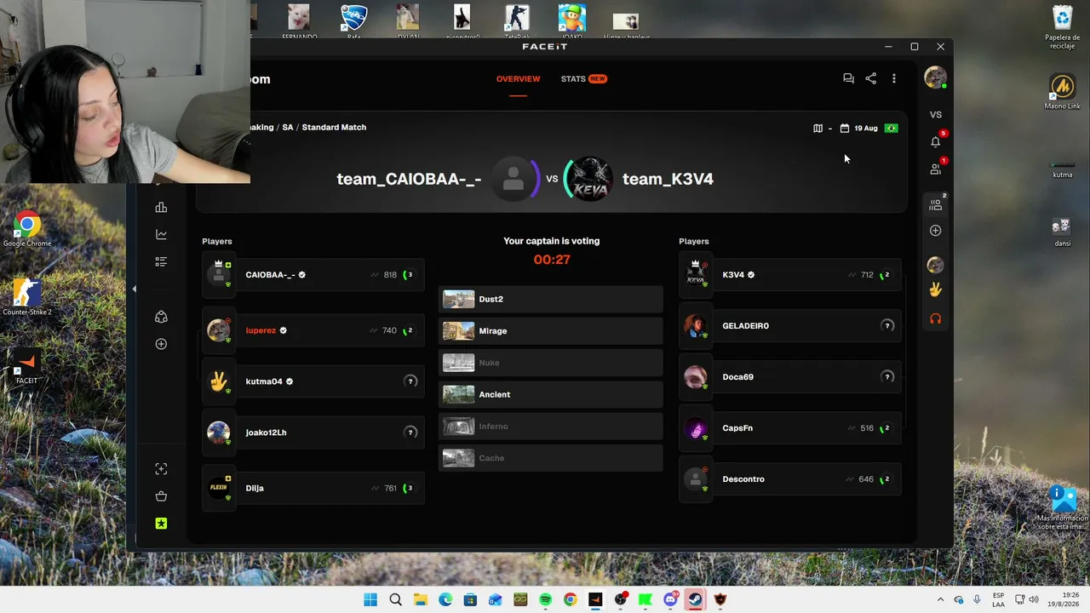The height and width of the screenshot is (613, 1090).
Task: Open the clubs/community icon in FACEIT left sidebar
Action: click(x=161, y=317)
